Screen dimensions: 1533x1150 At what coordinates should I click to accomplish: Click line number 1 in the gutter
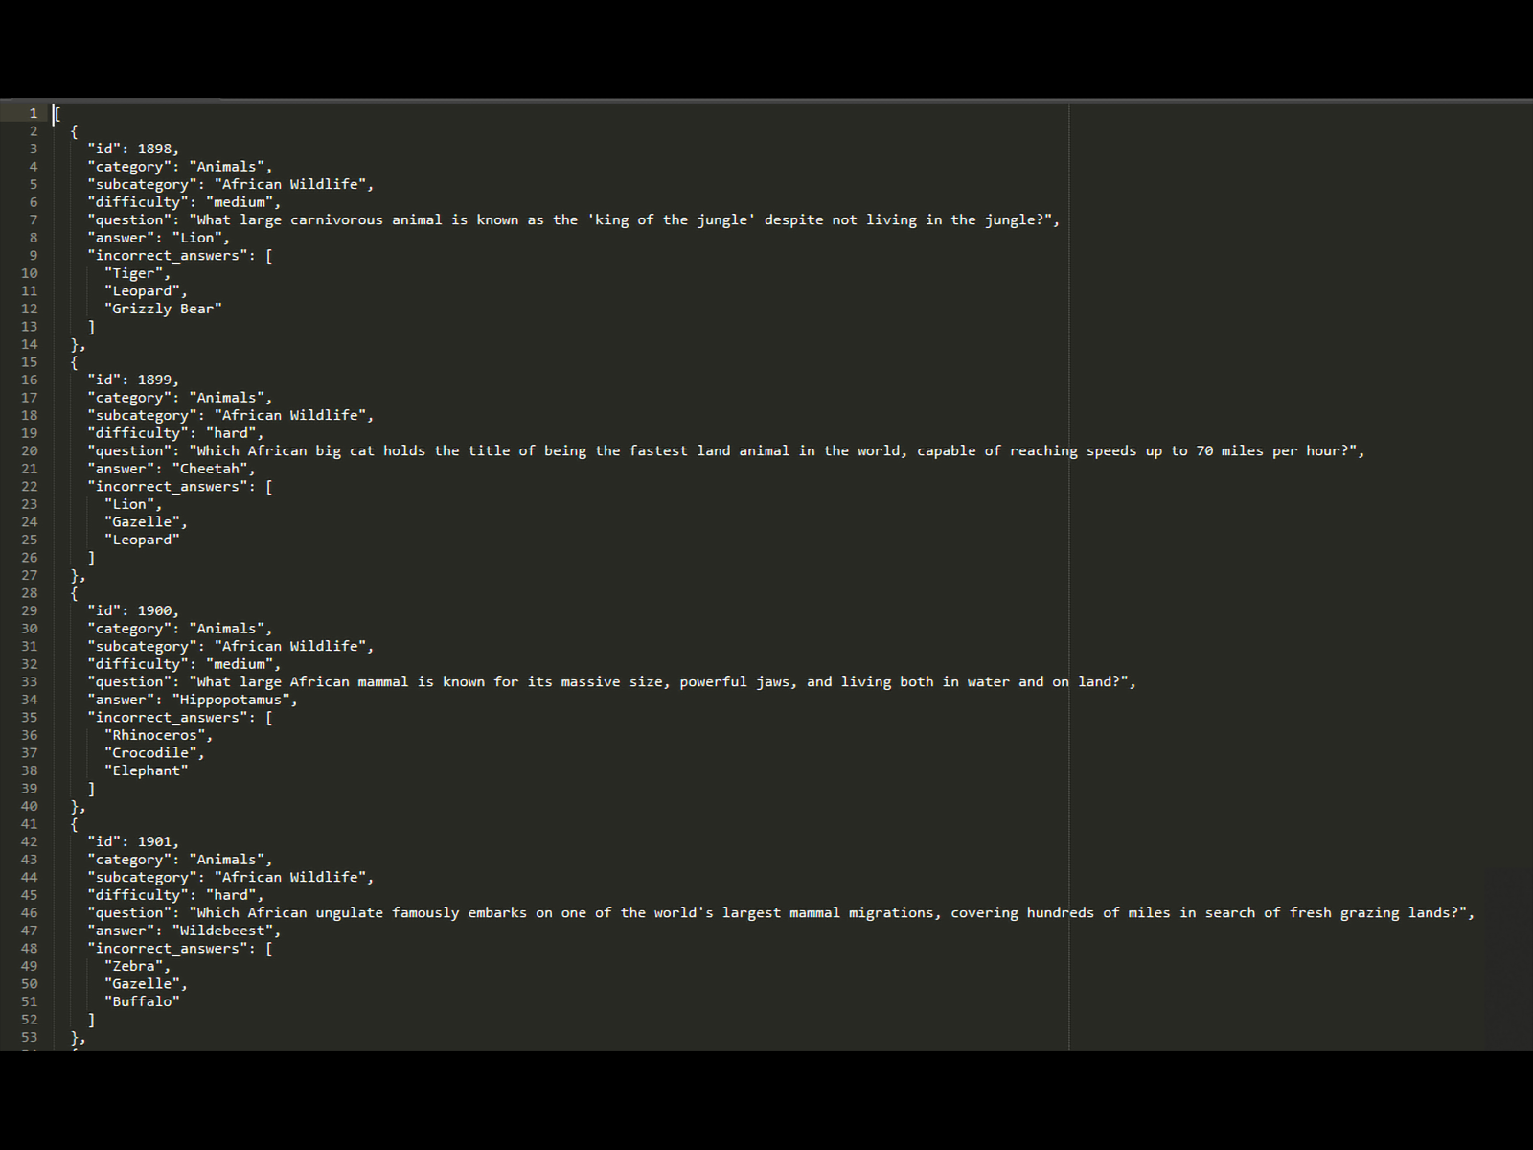34,113
